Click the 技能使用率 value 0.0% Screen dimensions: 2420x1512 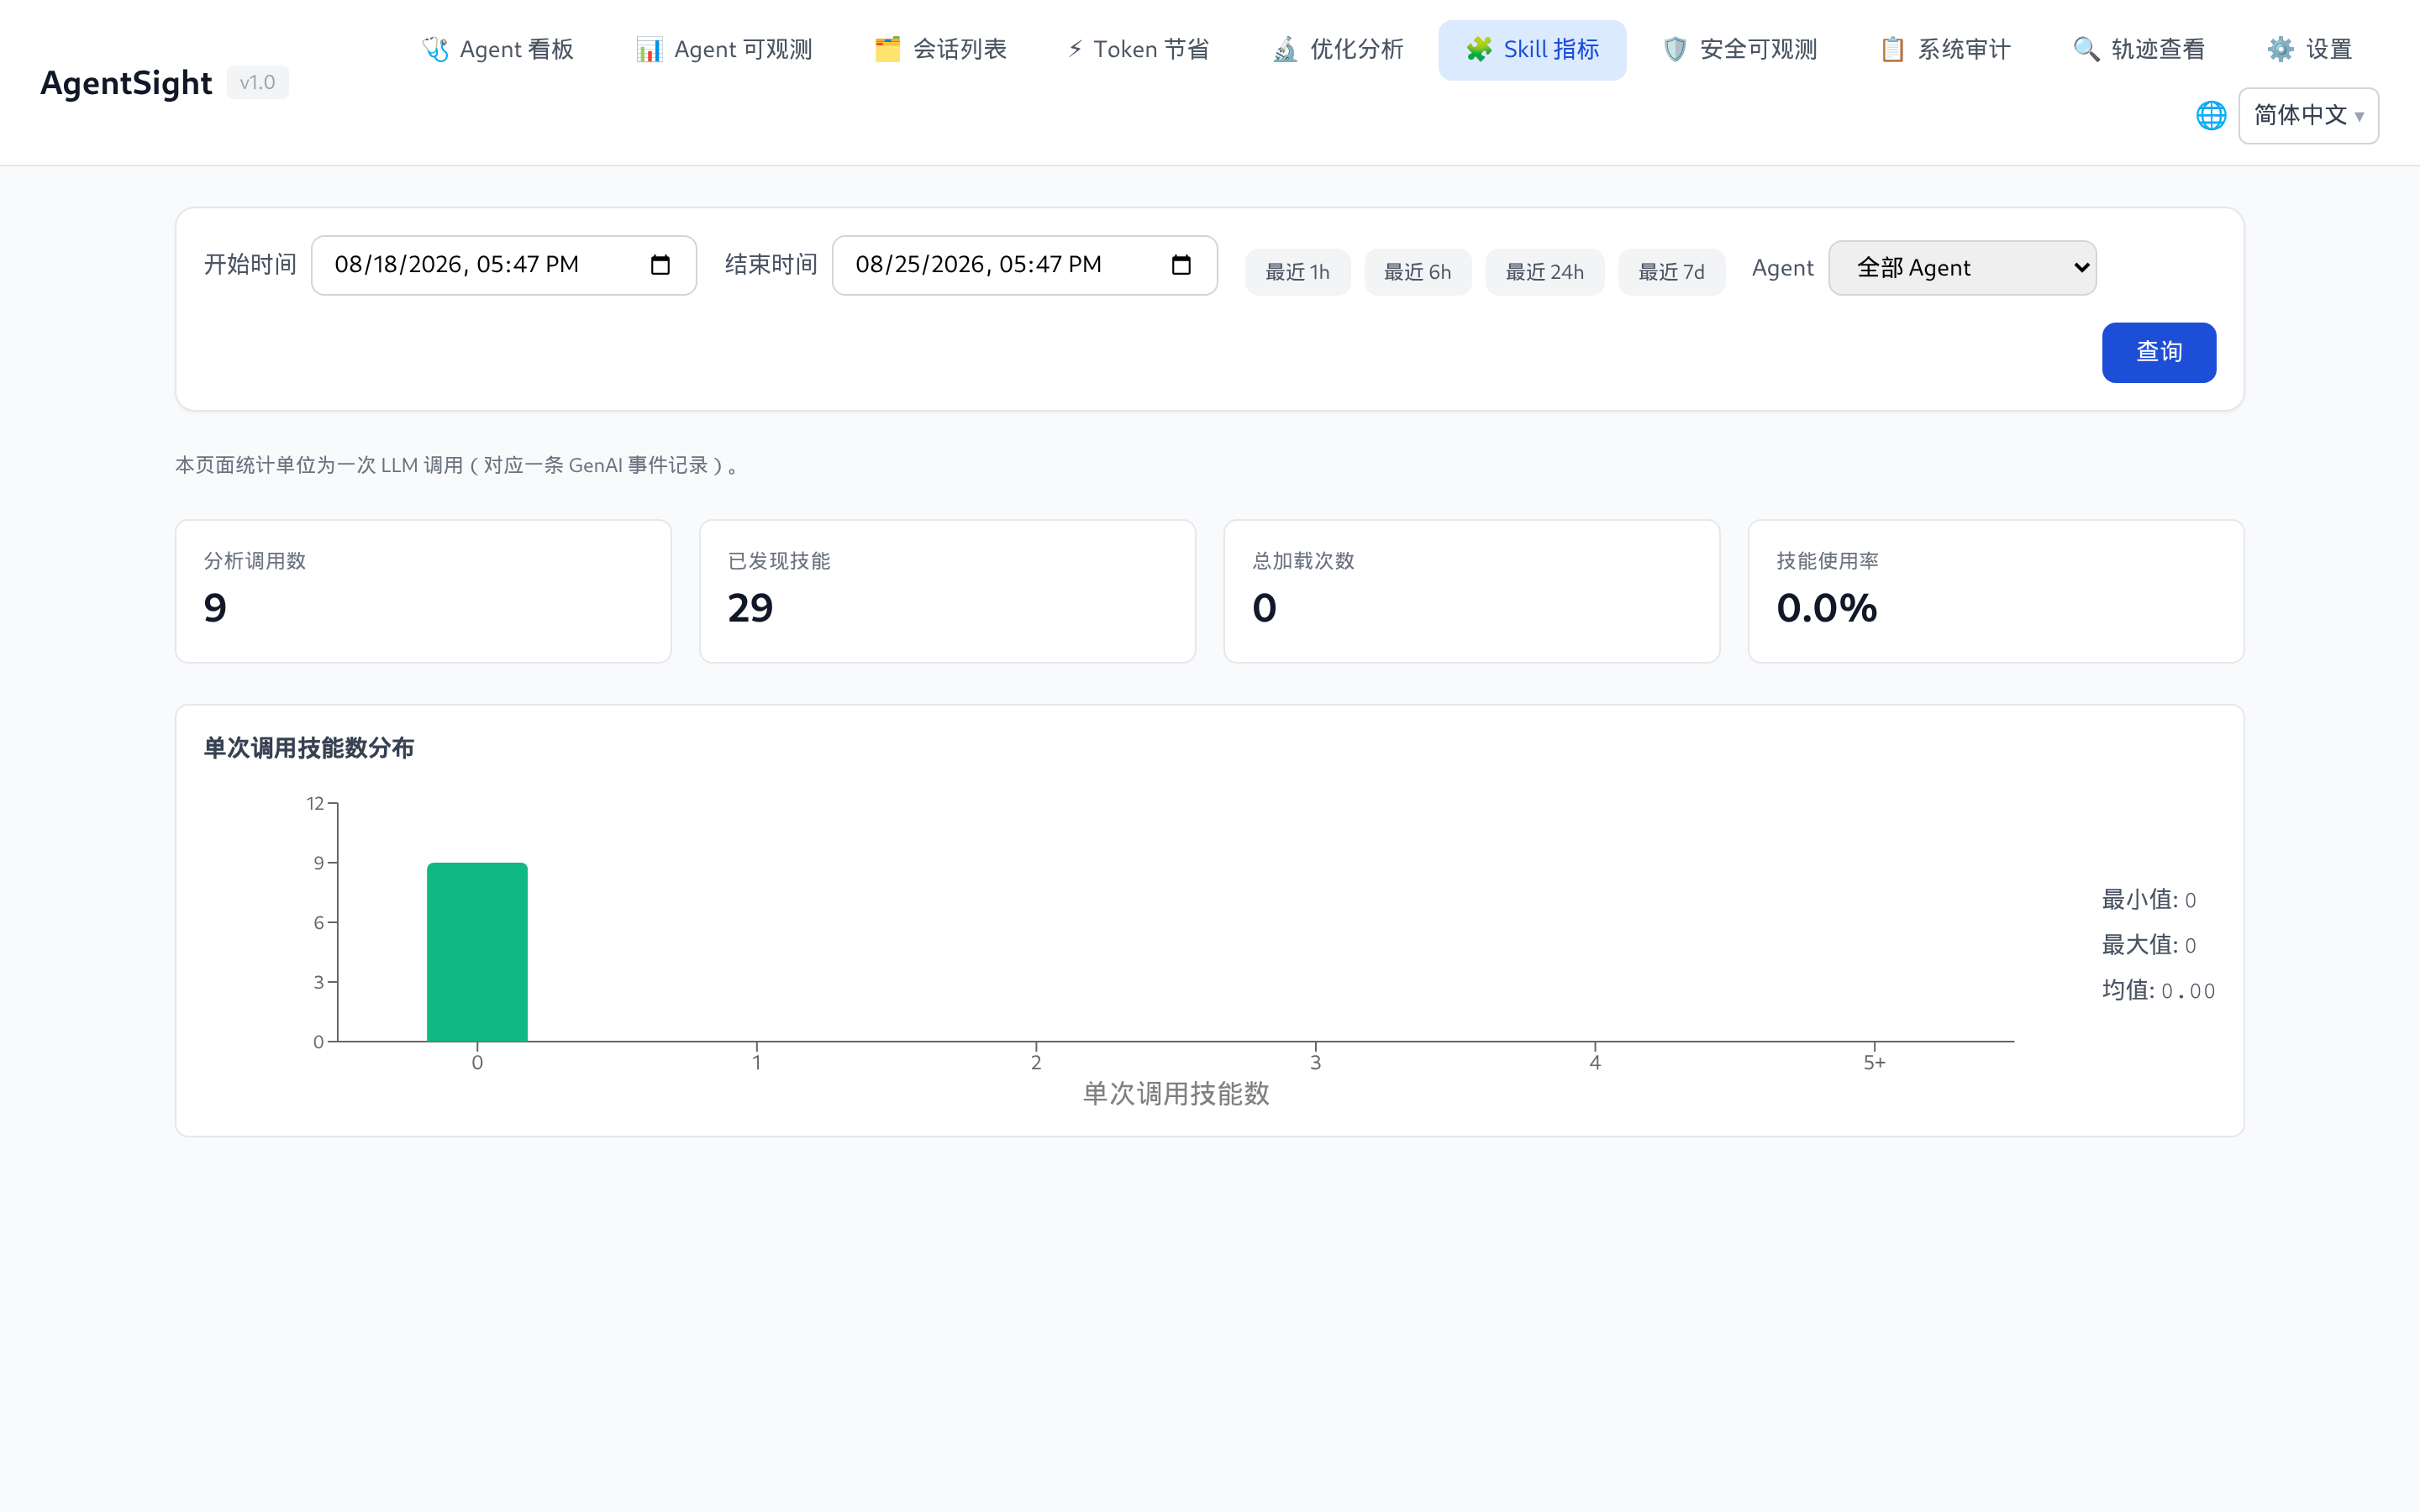(x=1827, y=608)
